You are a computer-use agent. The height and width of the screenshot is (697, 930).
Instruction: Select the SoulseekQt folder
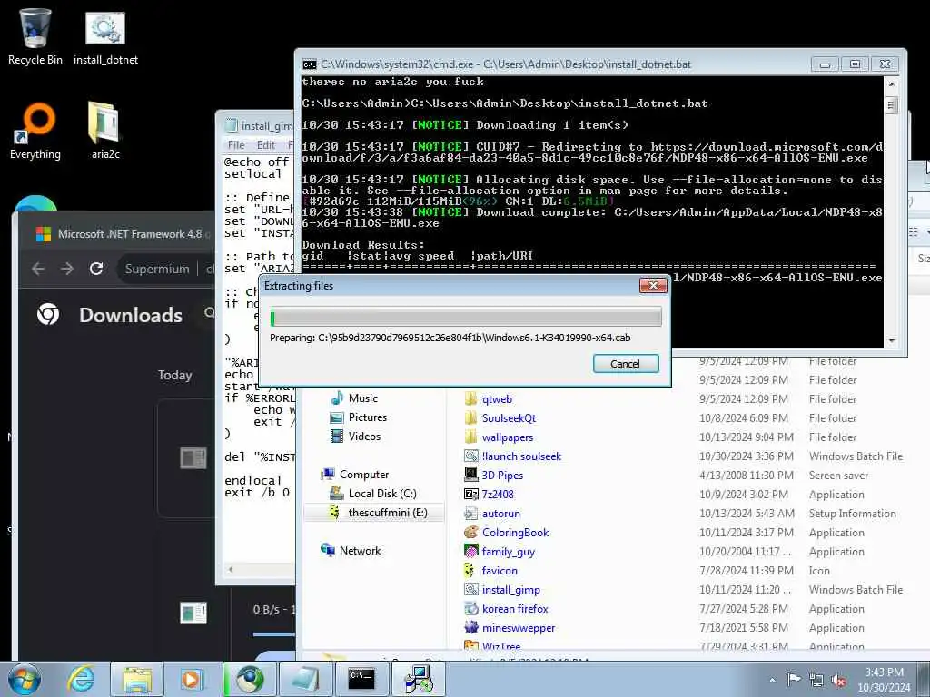500,417
